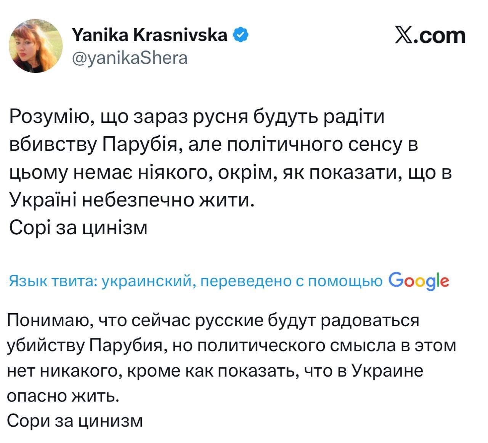
Task: Click the translated line 'Понимаю, что сейчас русские'
Action: [x=213, y=321]
